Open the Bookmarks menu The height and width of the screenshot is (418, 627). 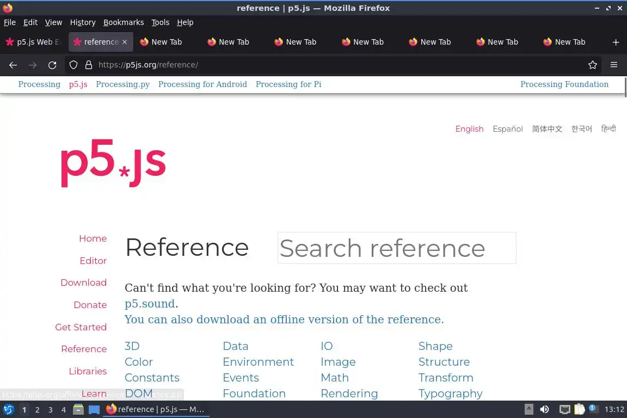click(124, 22)
